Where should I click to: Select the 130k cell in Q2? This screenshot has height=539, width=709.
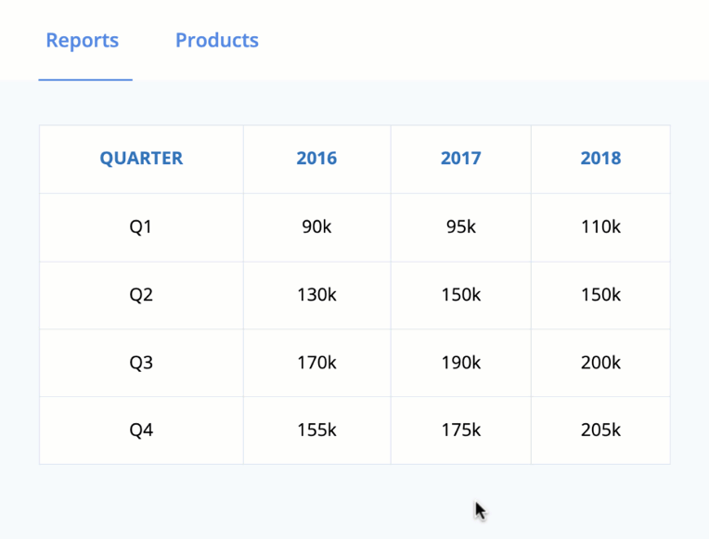tap(316, 295)
